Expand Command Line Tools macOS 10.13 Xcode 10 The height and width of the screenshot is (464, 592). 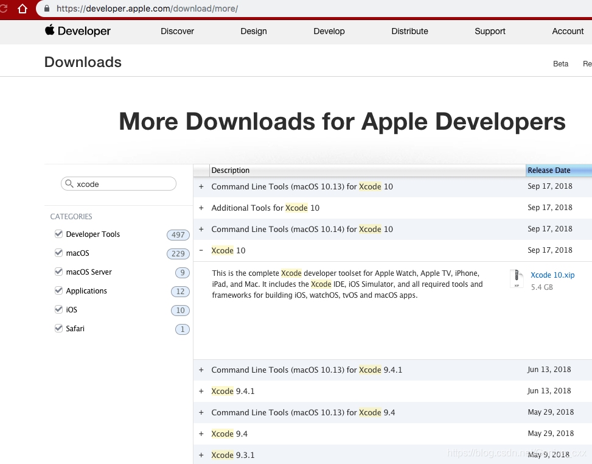click(201, 187)
